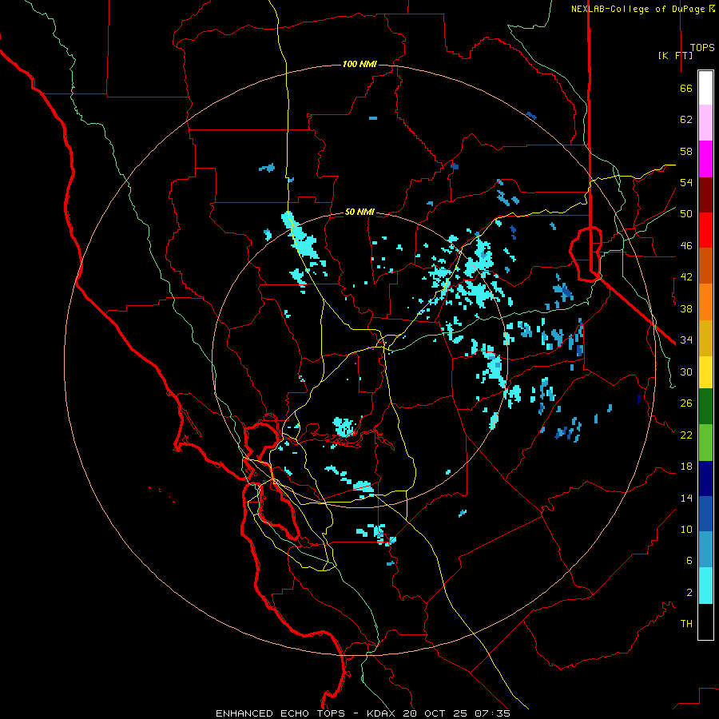Click the 'TOPS' legend title
Image resolution: width=719 pixels, height=719 pixels.
[x=702, y=48]
